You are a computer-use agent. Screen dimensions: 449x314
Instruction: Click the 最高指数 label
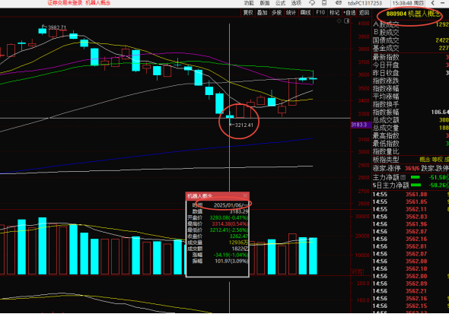tap(386, 135)
